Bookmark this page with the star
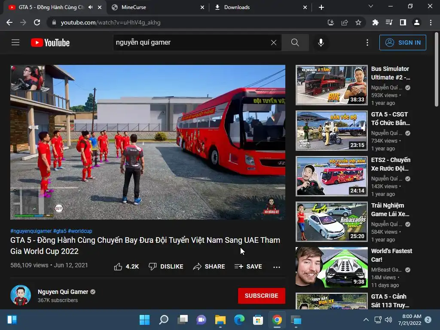 (358, 22)
